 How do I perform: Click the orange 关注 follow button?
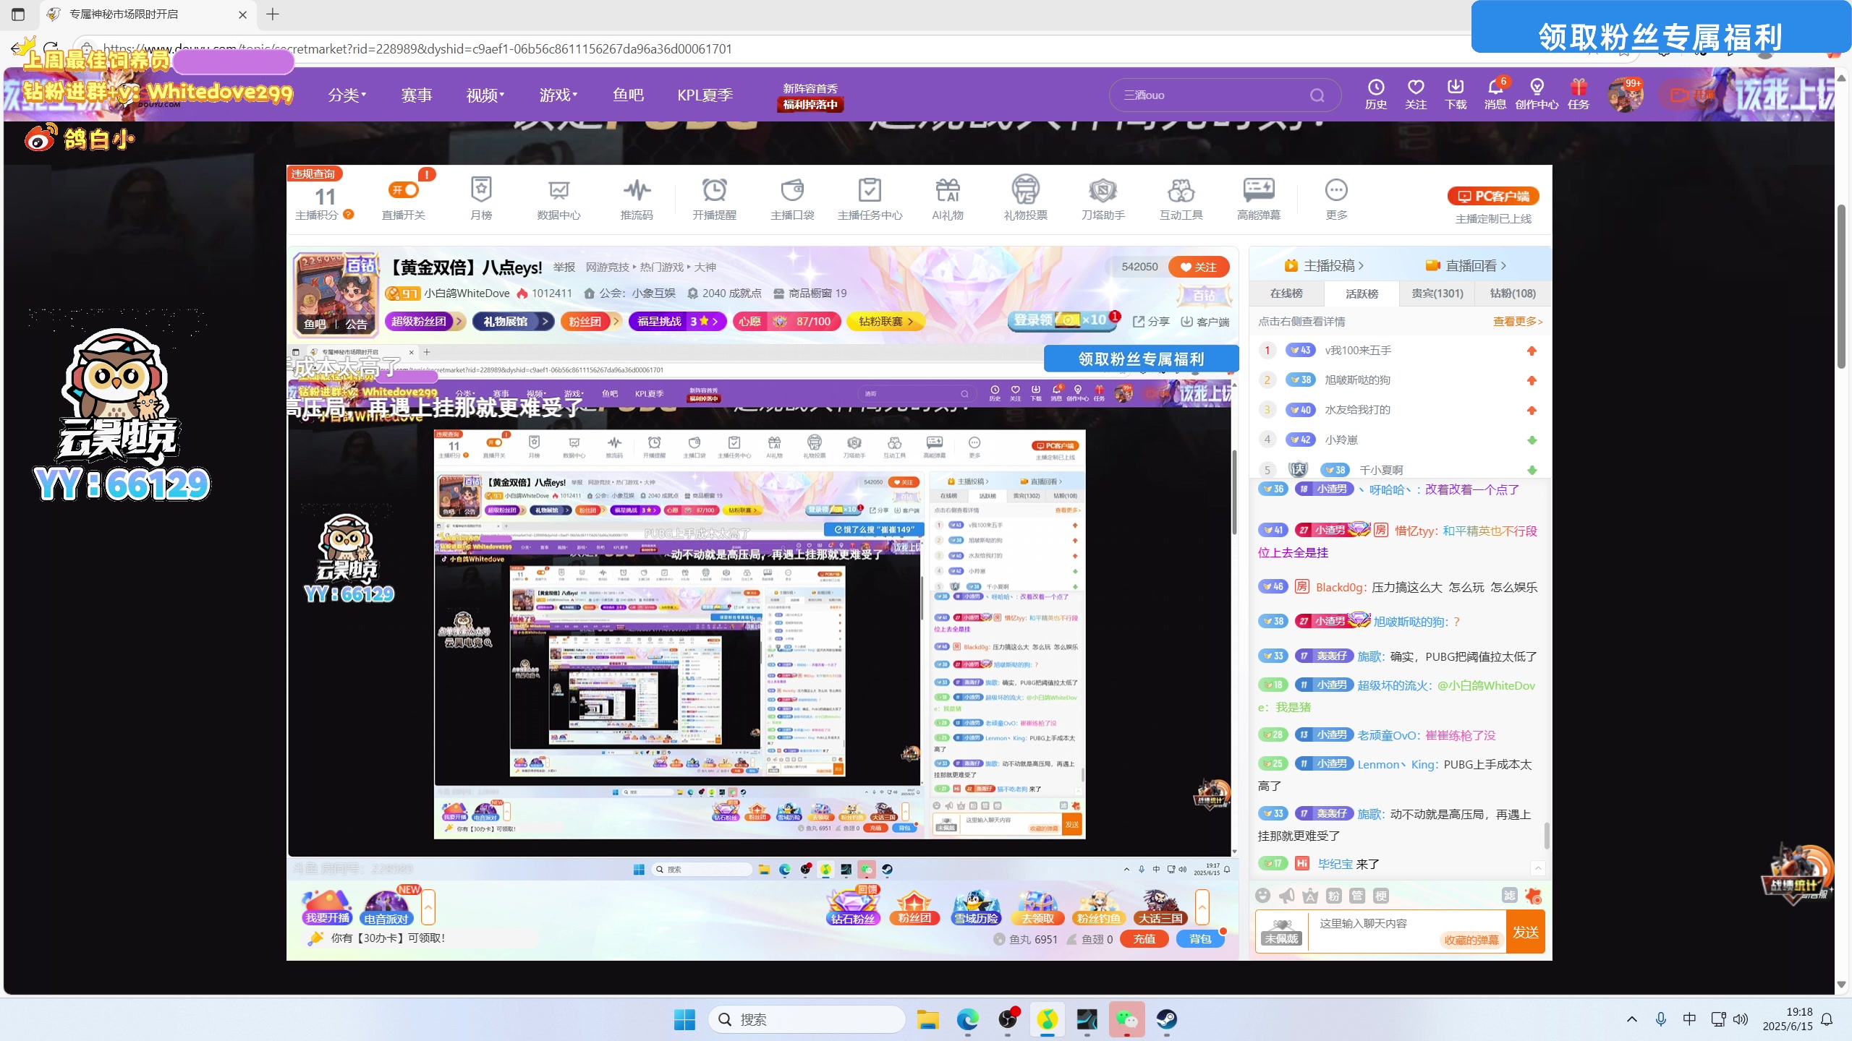1199,267
